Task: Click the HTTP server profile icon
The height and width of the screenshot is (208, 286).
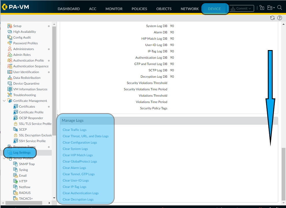Action: (16, 181)
